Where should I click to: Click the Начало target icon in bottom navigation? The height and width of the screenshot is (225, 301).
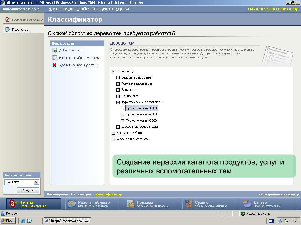[x=13, y=204]
